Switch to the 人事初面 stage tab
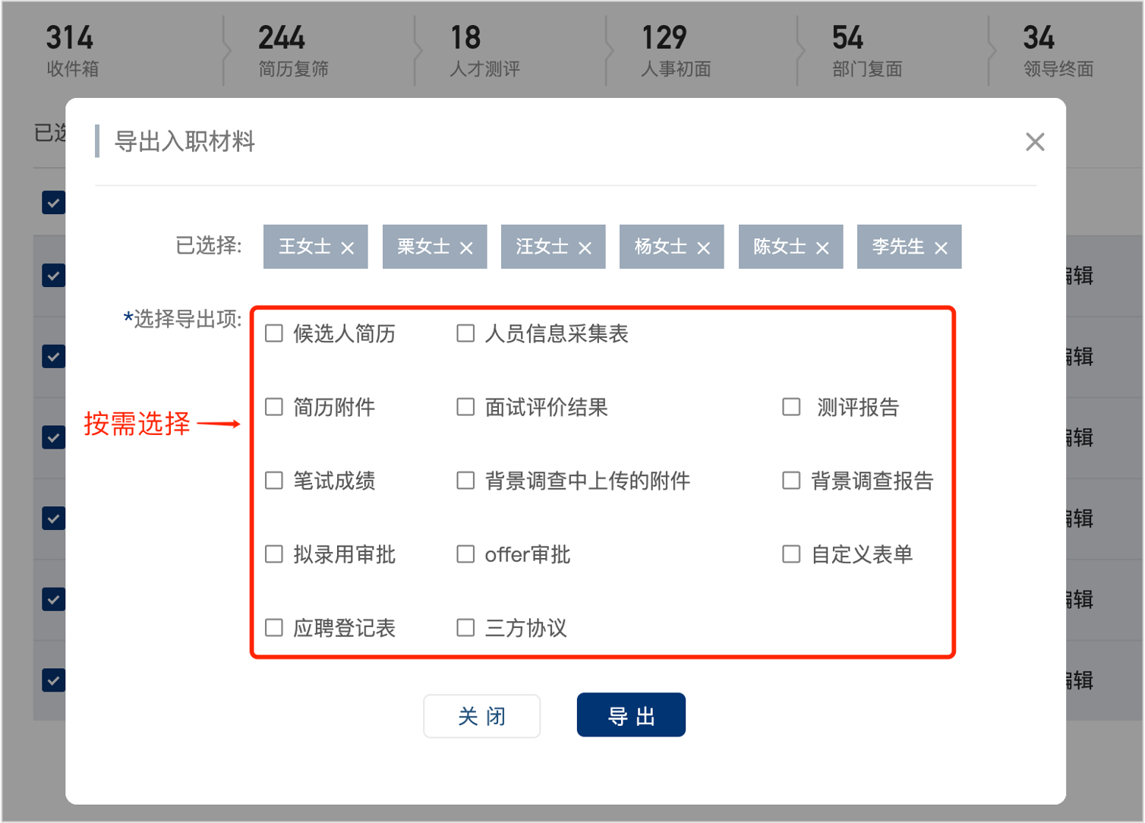Image resolution: width=1145 pixels, height=823 pixels. [x=675, y=51]
